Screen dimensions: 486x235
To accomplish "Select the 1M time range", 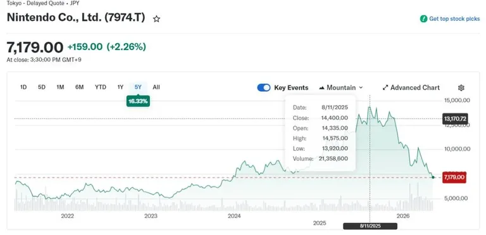I will 60,87.
